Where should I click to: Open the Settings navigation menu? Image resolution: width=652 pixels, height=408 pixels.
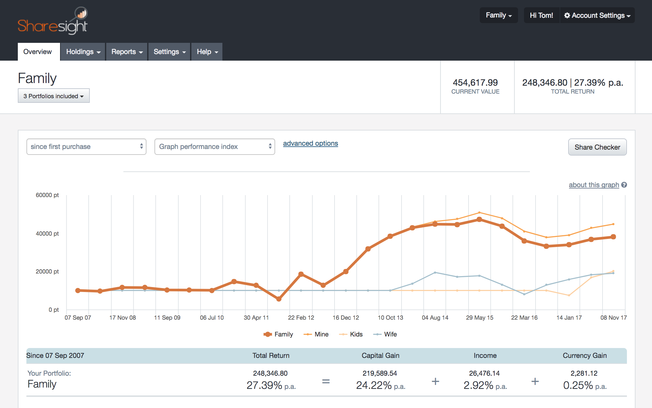[169, 52]
